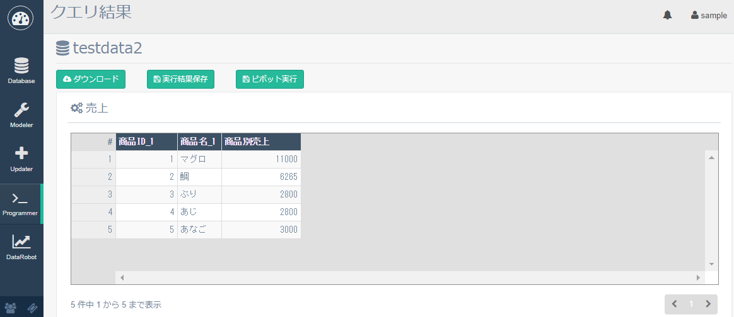Sort by 商品ID_1 column header
This screenshot has width=734, height=317.
146,142
